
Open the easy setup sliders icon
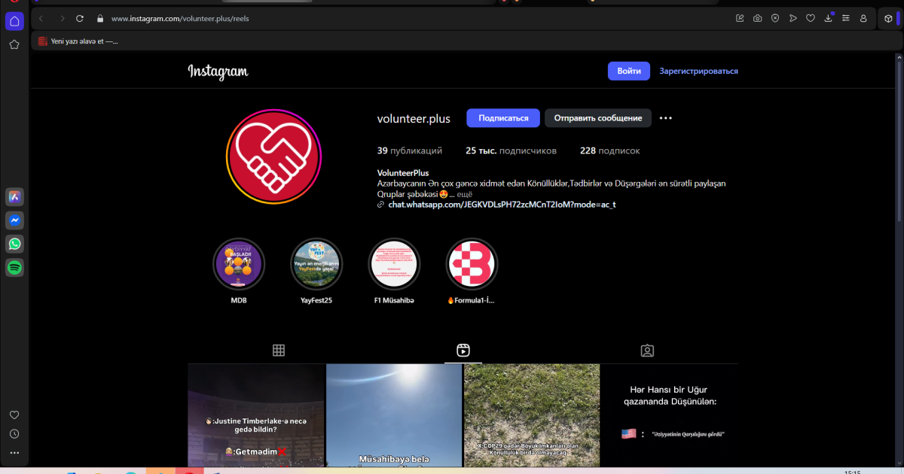[x=846, y=18]
